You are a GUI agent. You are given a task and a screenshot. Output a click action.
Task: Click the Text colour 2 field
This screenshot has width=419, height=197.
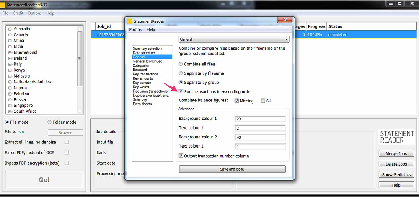click(x=260, y=146)
